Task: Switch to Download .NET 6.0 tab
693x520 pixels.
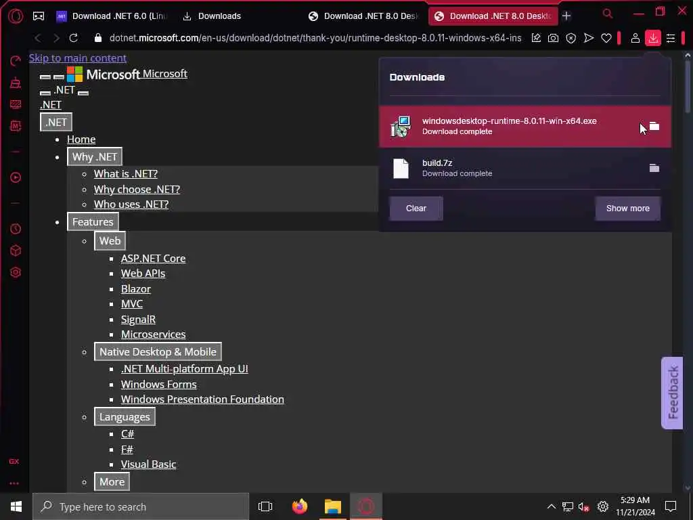Action: (x=112, y=16)
